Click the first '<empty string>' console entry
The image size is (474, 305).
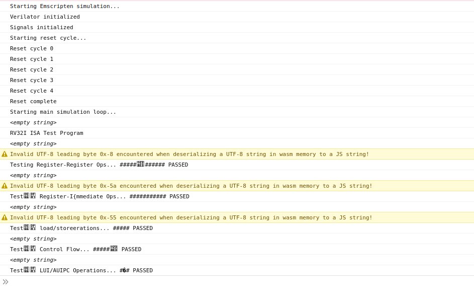pyautogui.click(x=33, y=122)
